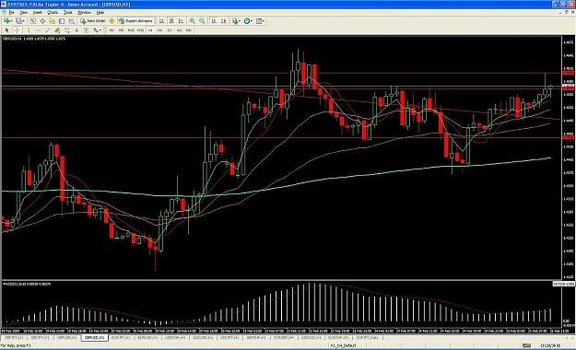The height and width of the screenshot is (350, 576).
Task: Switch chart to bar chart style
Action: (x=161, y=21)
